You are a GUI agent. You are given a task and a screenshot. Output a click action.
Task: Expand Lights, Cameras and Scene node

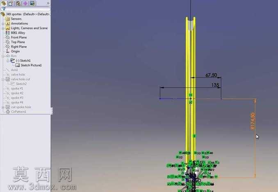coord(3,28)
